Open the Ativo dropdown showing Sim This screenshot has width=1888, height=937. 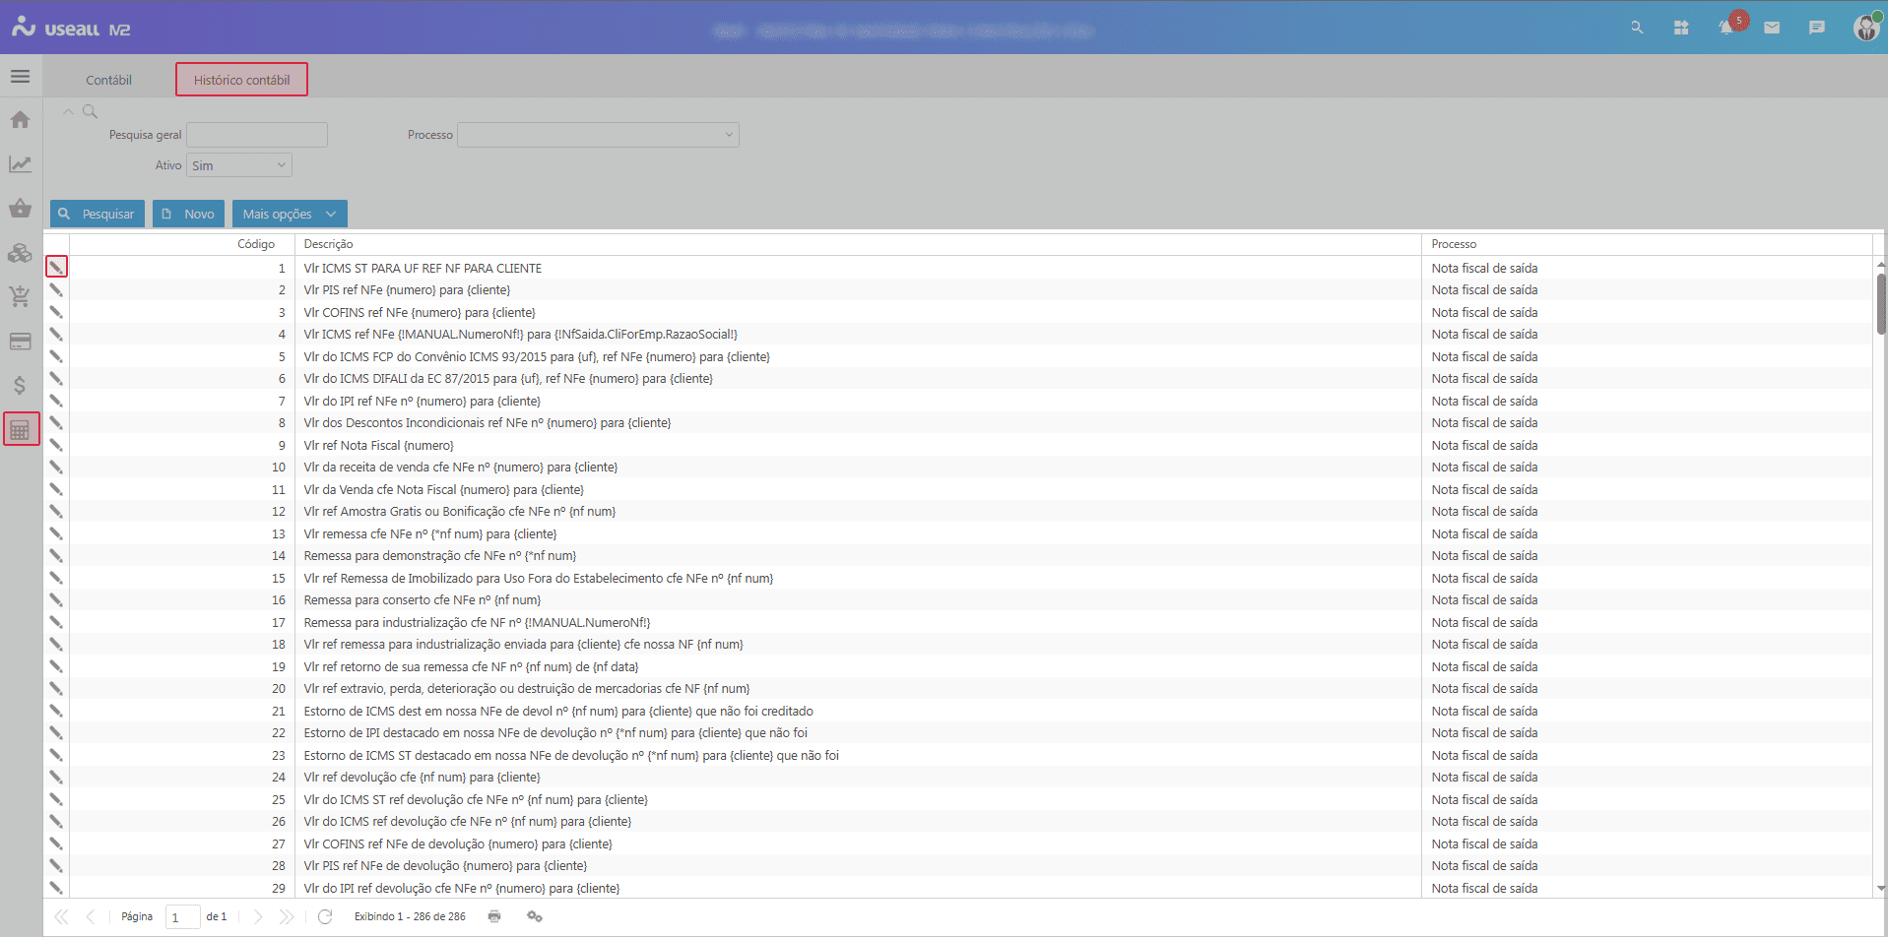239,165
